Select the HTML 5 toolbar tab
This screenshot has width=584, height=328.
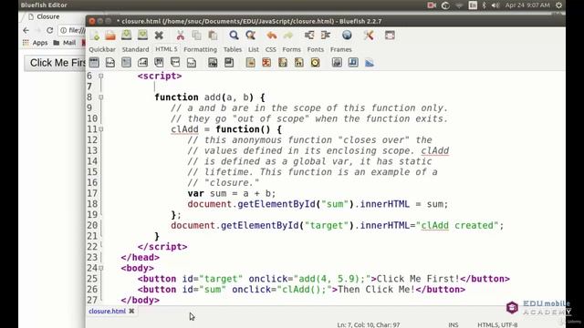[166, 49]
